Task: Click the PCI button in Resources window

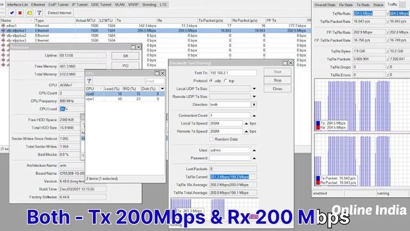Action: point(126,65)
